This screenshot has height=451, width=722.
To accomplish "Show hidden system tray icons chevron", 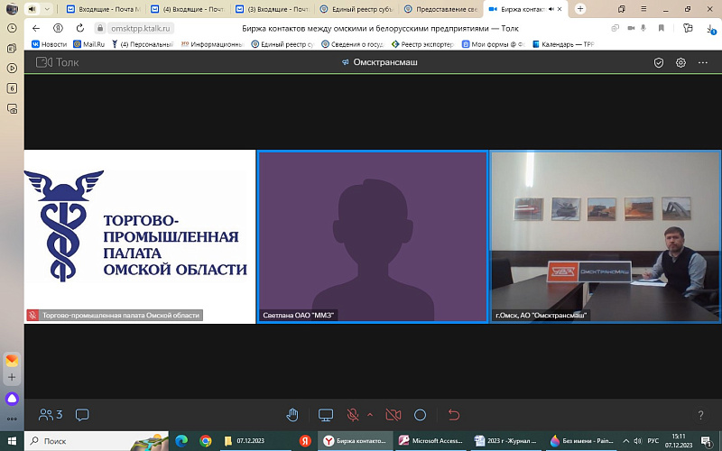I will coord(625,441).
